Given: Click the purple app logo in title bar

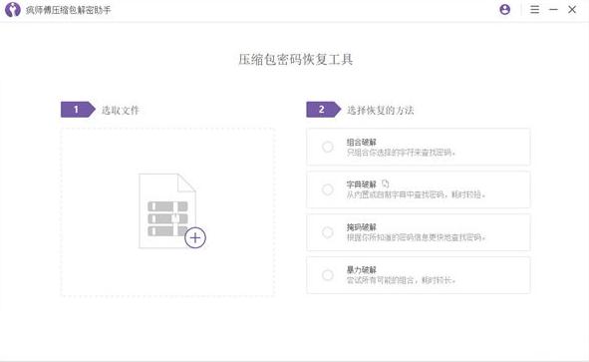Looking at the screenshot, I should [12, 9].
